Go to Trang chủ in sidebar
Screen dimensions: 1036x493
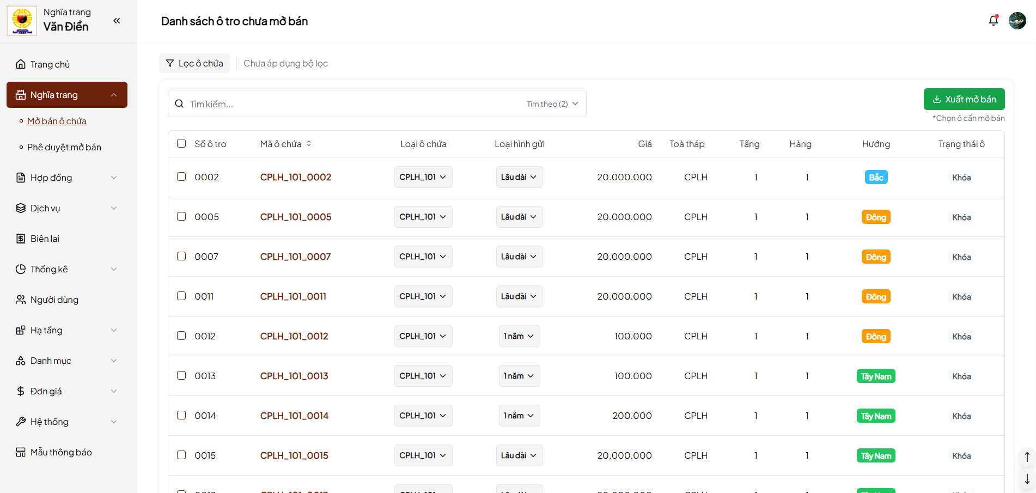click(50, 64)
